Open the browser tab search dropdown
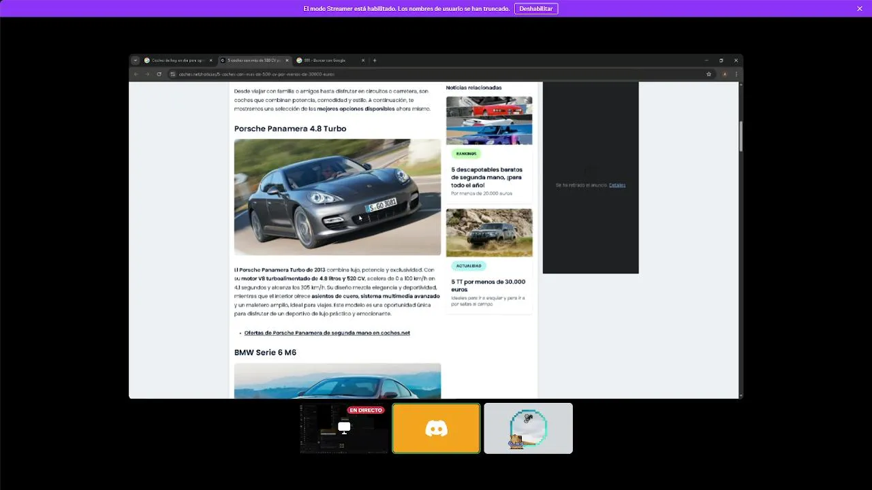 point(136,61)
